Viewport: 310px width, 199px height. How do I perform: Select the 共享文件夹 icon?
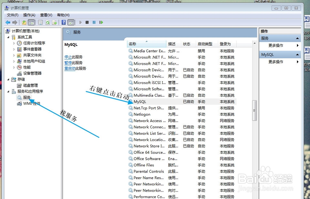point(19,55)
